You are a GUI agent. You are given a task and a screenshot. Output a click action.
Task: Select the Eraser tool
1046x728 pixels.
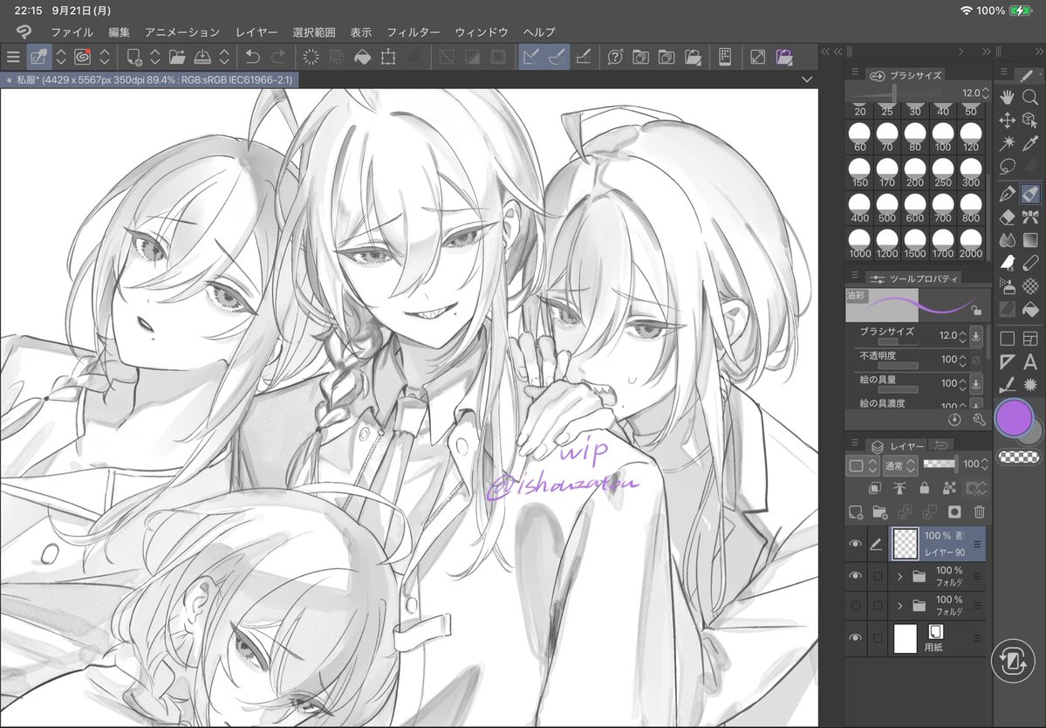pos(1008,216)
